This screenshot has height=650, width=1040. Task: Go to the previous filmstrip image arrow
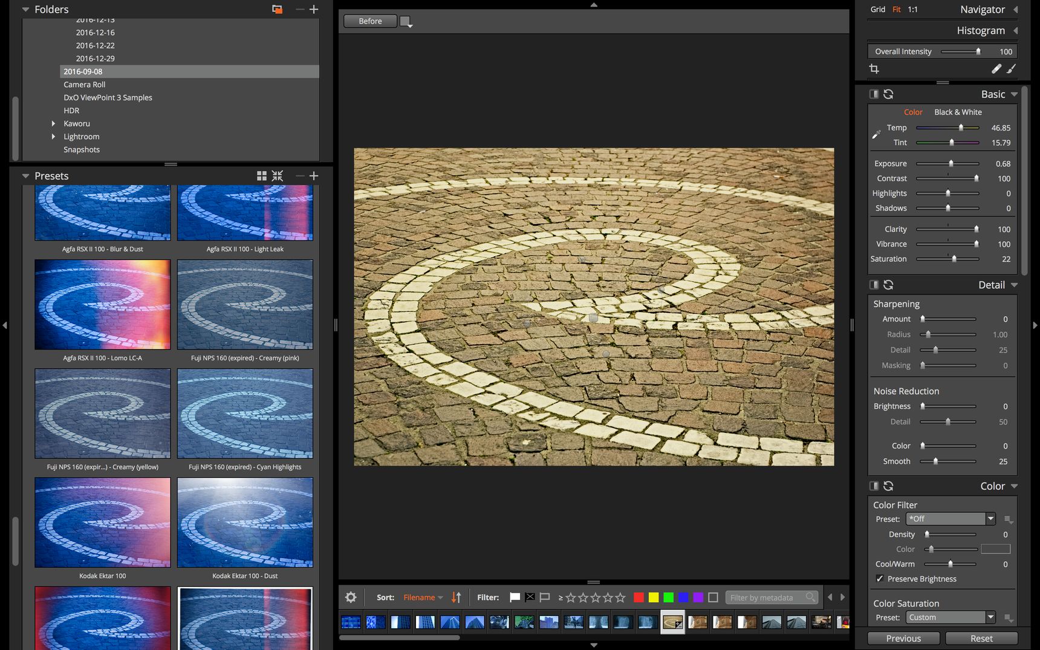pyautogui.click(x=830, y=597)
